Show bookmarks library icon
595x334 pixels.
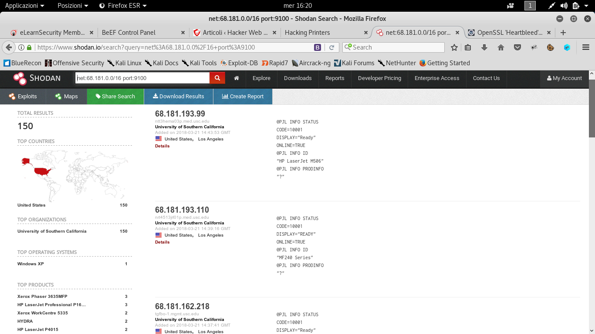point(468,47)
